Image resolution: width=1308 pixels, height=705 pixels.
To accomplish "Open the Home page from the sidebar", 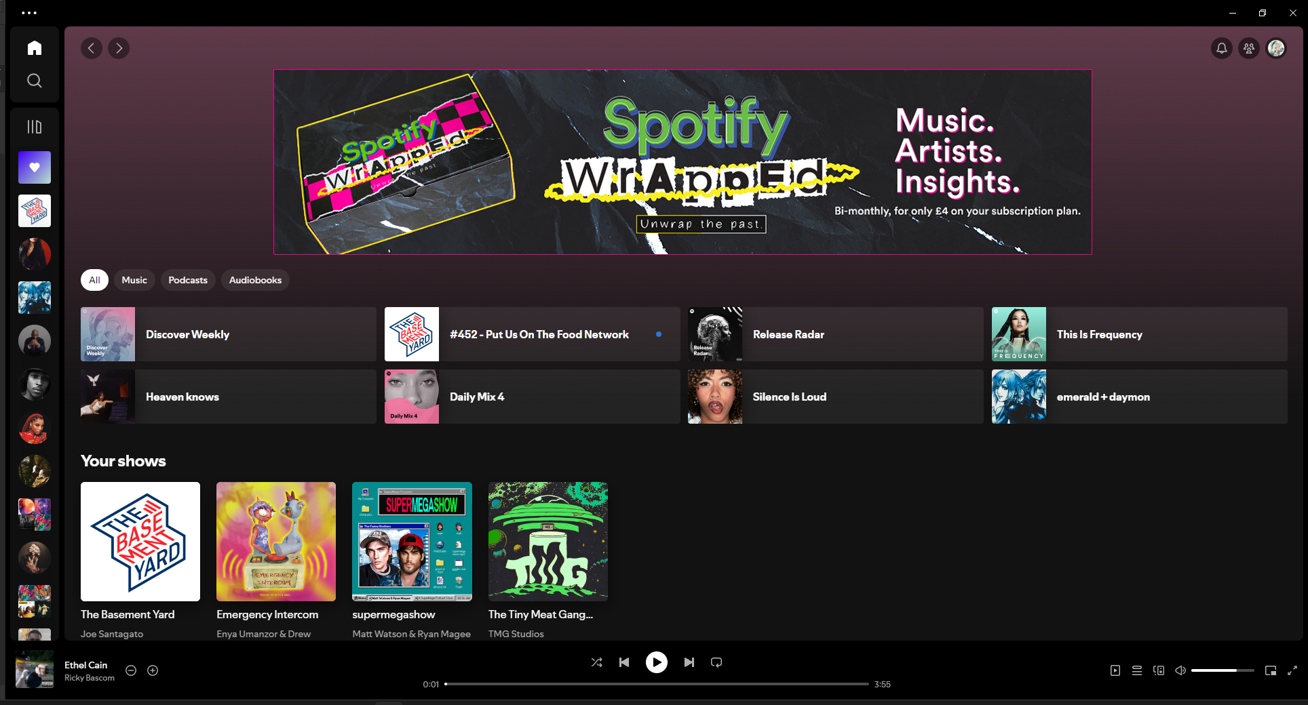I will click(x=35, y=48).
